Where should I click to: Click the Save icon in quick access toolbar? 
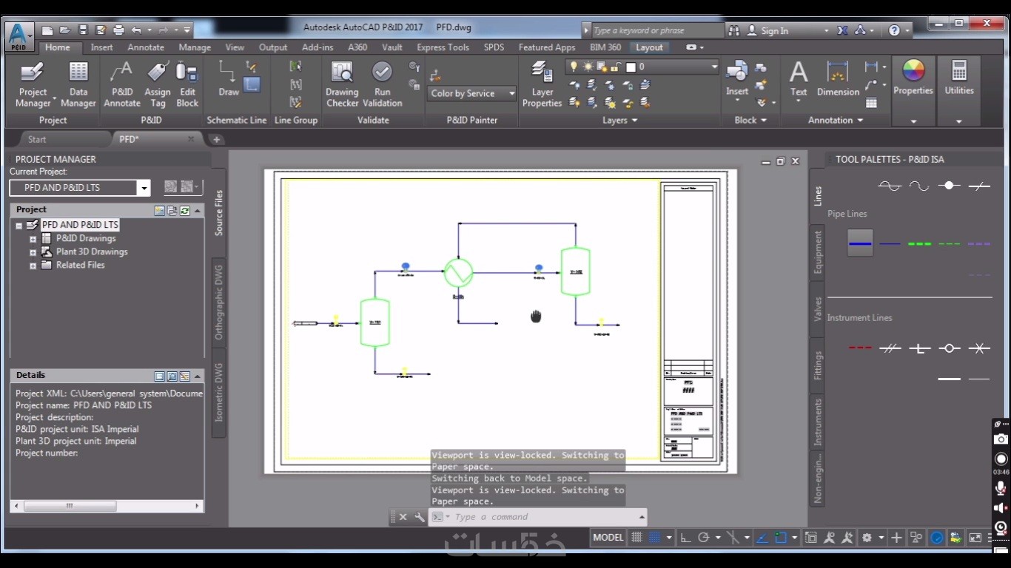(x=83, y=30)
